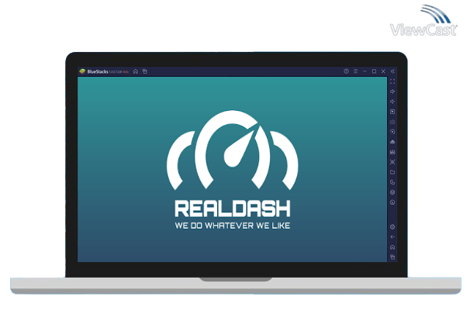Open the hamburger menu in title bar
467x321 pixels.
coord(355,71)
